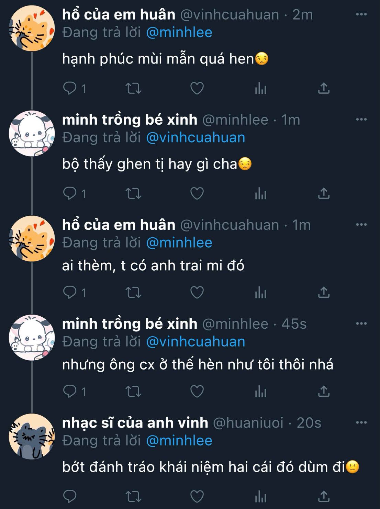Reply to the "nhưng ông cx ở thế" tweet

tap(70, 391)
